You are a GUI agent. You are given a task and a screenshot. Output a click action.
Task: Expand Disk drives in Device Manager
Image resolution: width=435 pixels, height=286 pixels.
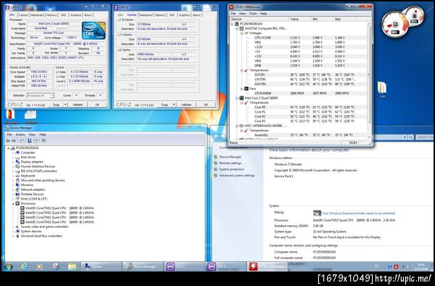(x=13, y=158)
